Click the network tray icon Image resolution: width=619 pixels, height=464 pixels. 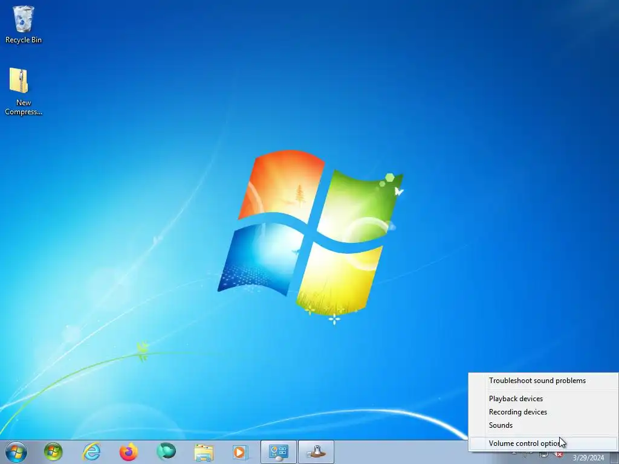[544, 454]
